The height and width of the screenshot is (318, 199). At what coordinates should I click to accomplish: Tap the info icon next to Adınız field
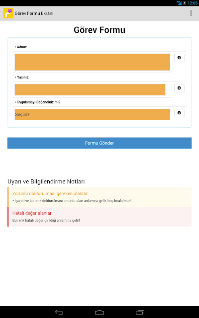179,58
